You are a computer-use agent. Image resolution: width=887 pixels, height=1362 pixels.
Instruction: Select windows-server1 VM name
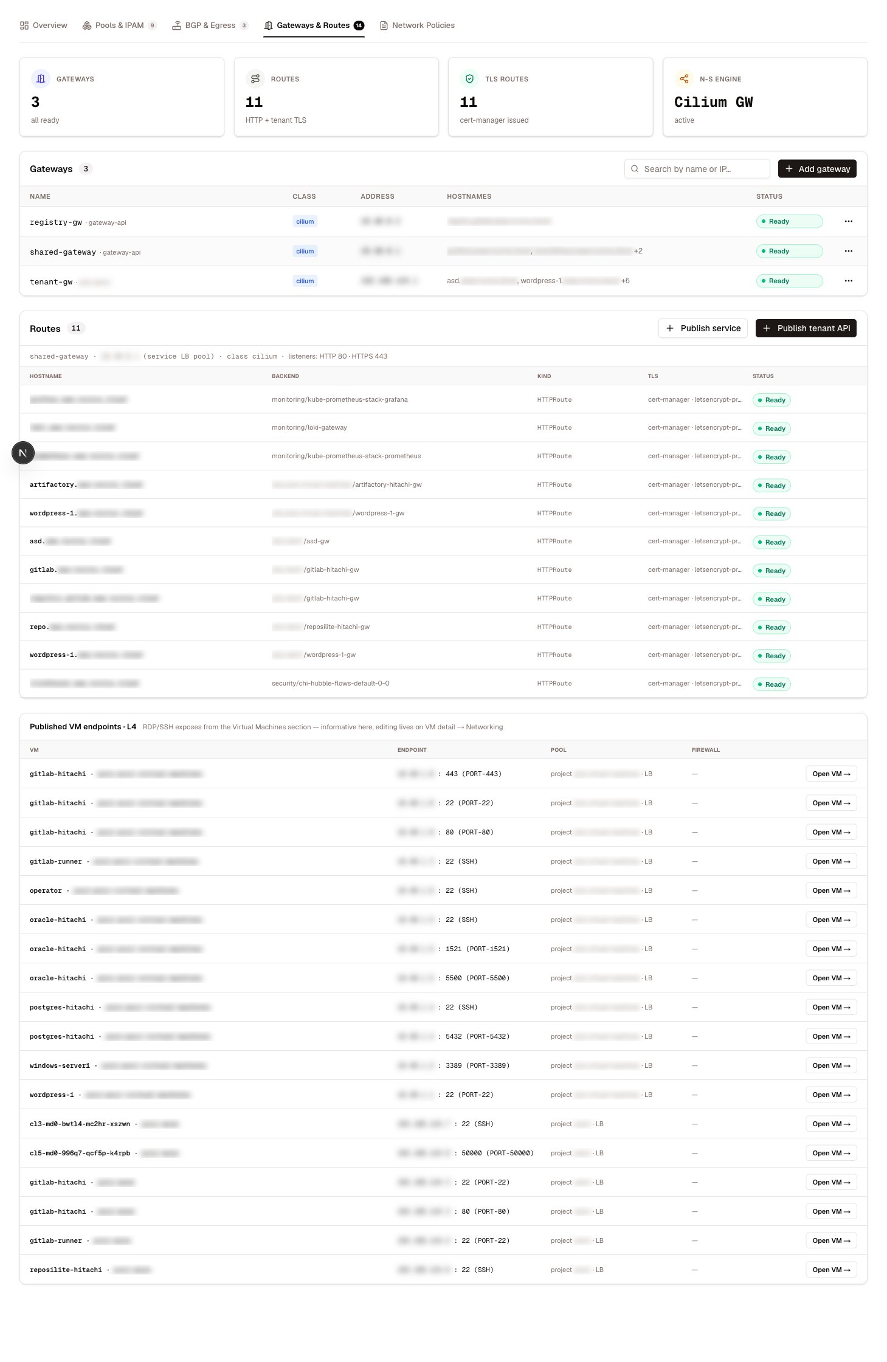(60, 1065)
